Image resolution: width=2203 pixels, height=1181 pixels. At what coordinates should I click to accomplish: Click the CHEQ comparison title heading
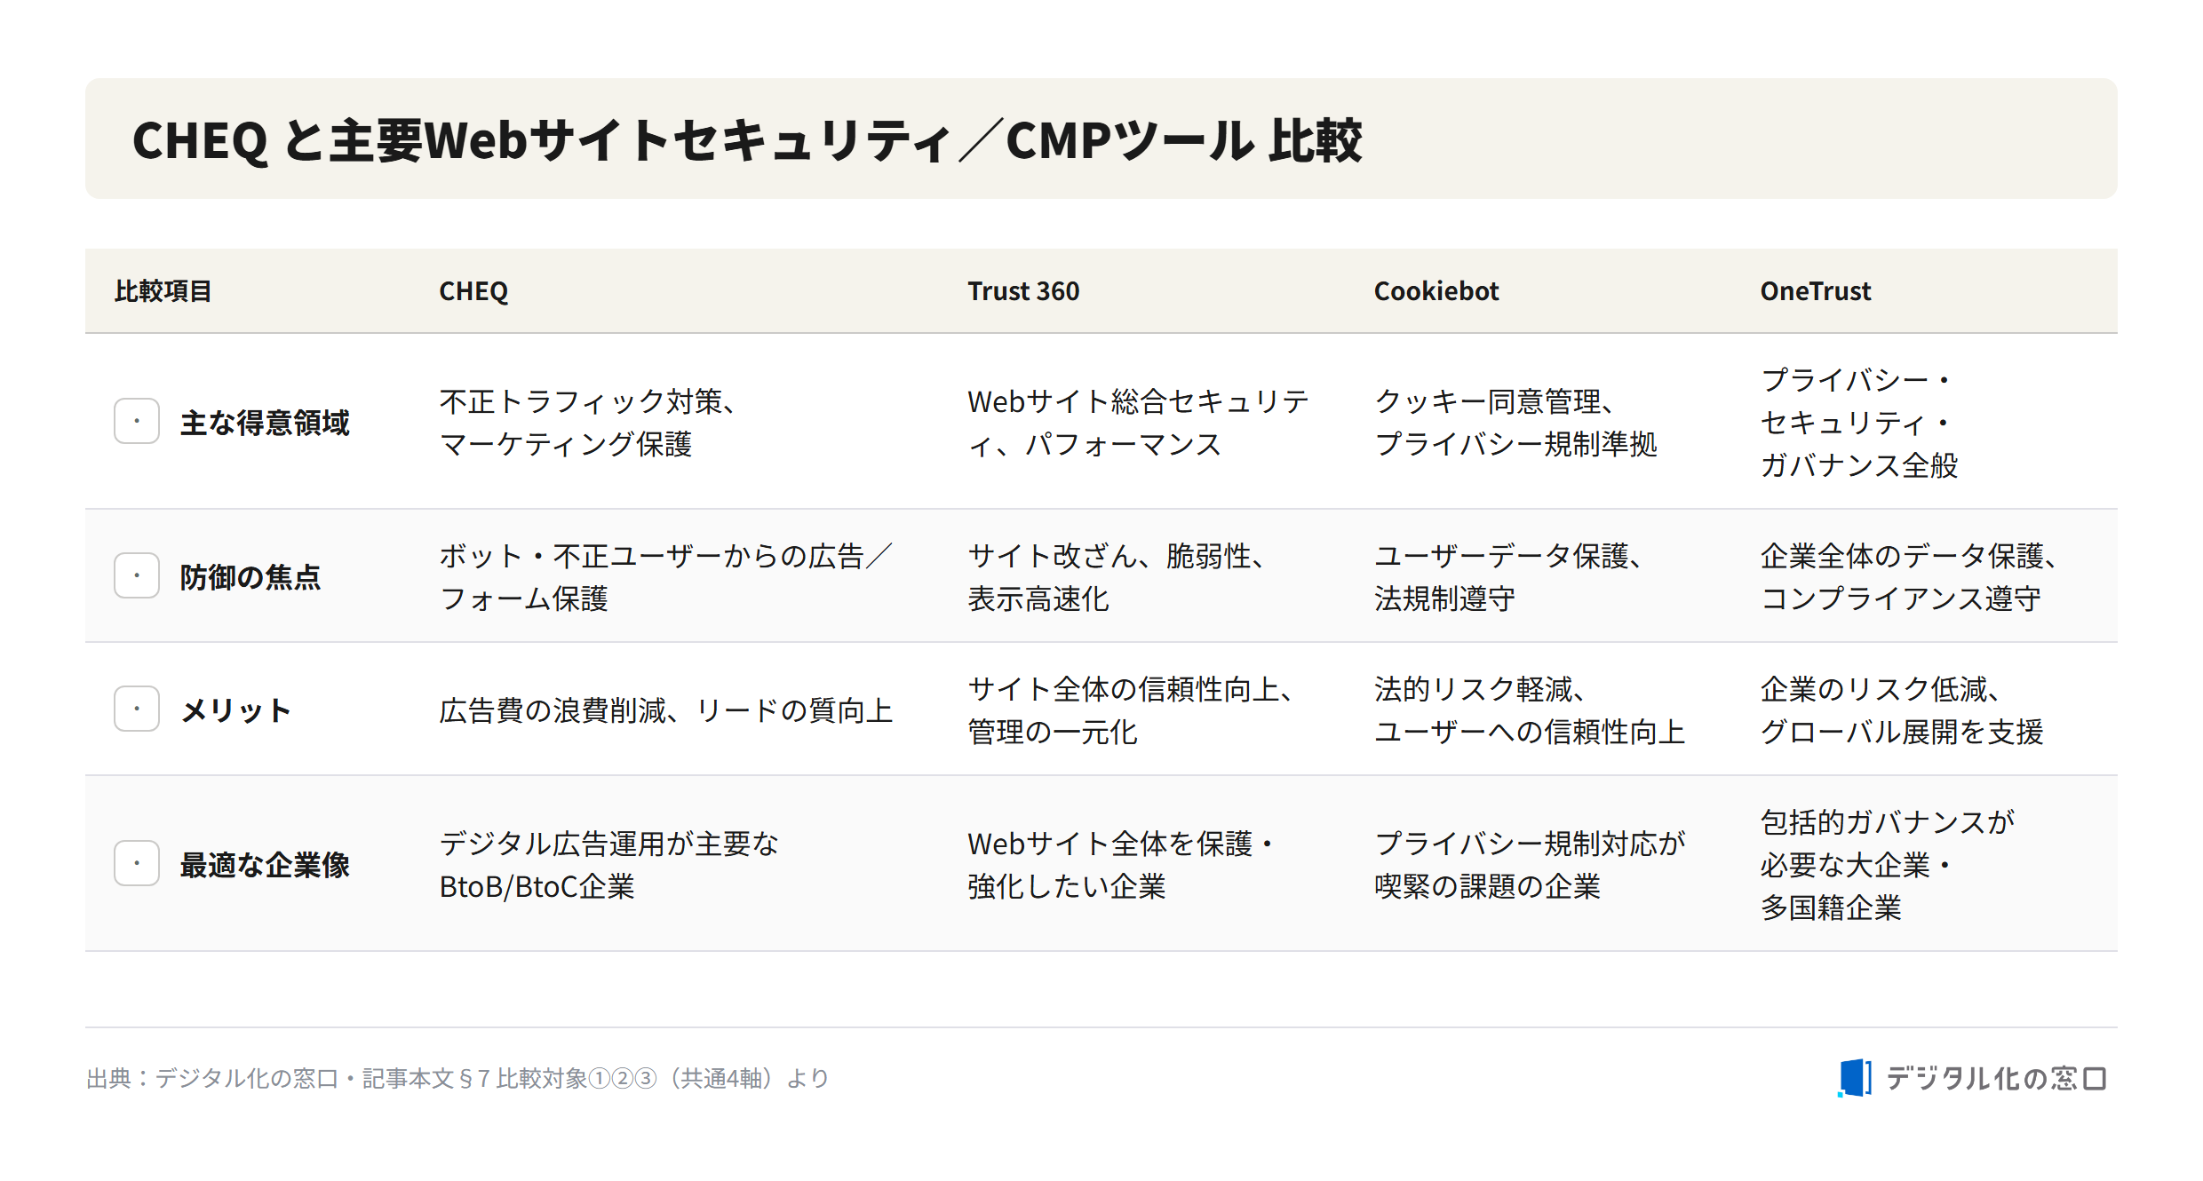746,139
